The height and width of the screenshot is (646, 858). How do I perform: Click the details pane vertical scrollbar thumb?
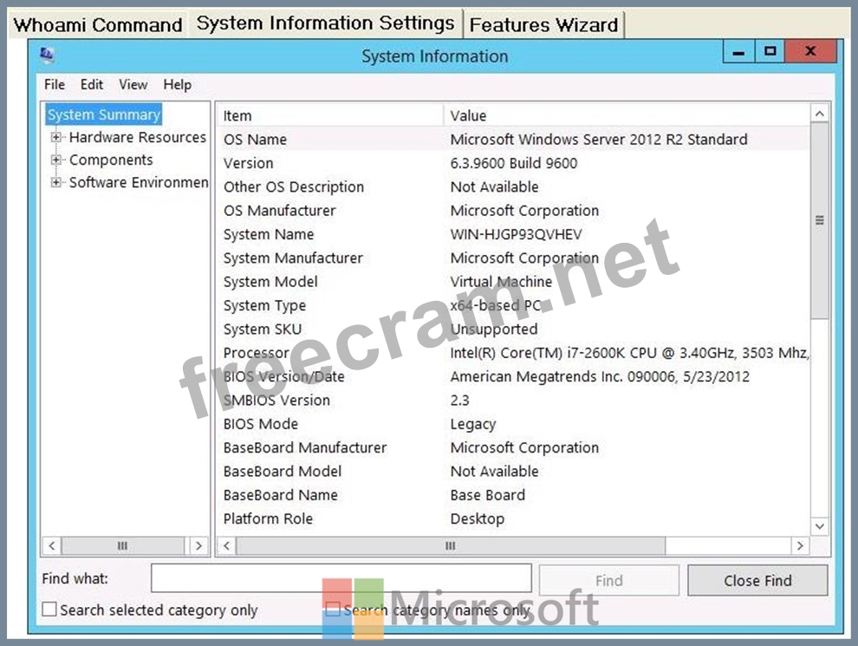pos(819,220)
